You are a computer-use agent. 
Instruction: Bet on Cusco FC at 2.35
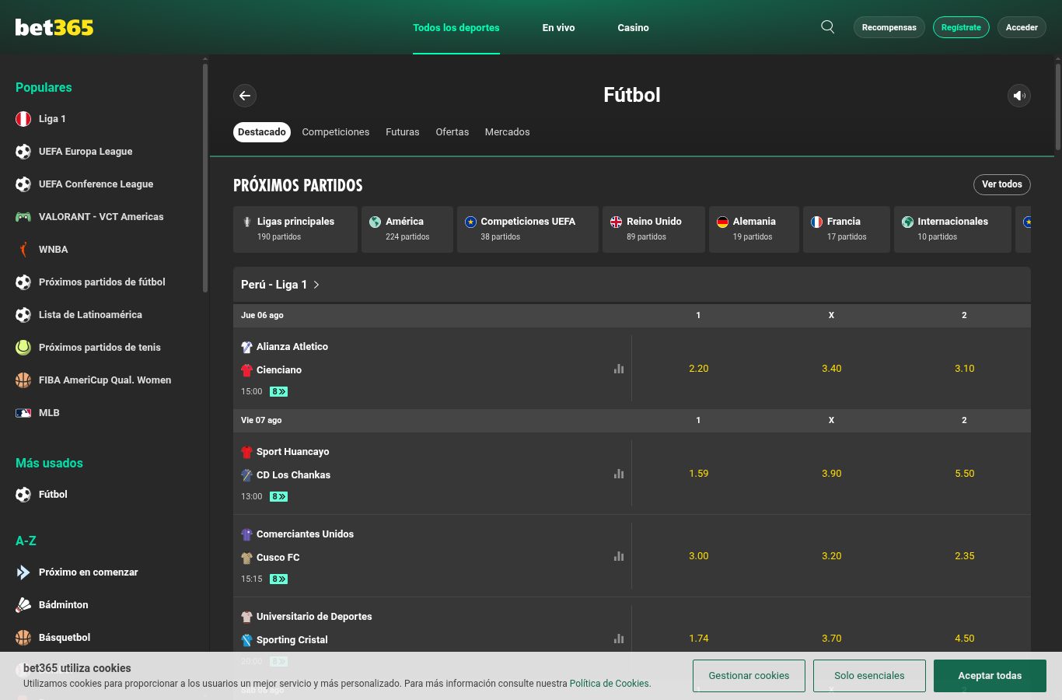965,556
